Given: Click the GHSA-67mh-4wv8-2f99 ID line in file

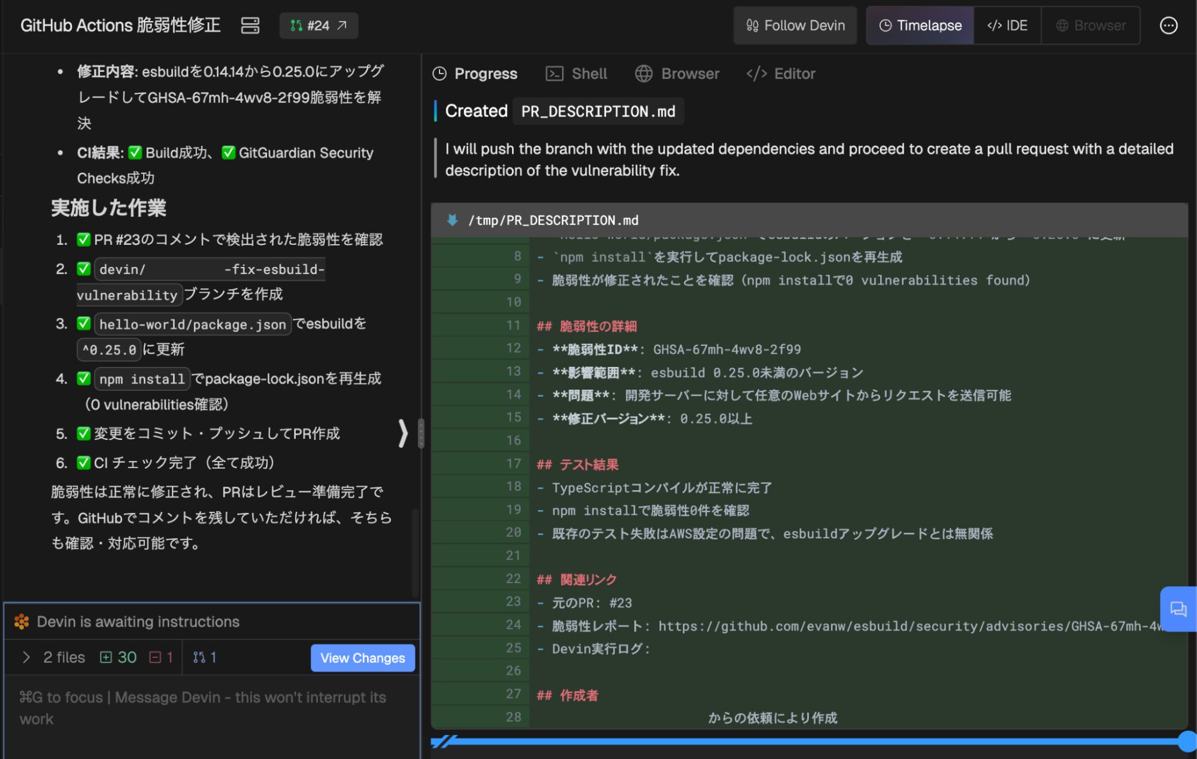Looking at the screenshot, I should click(x=669, y=350).
